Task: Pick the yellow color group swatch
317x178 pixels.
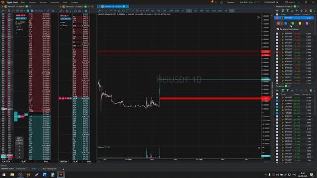Action: coord(300,23)
